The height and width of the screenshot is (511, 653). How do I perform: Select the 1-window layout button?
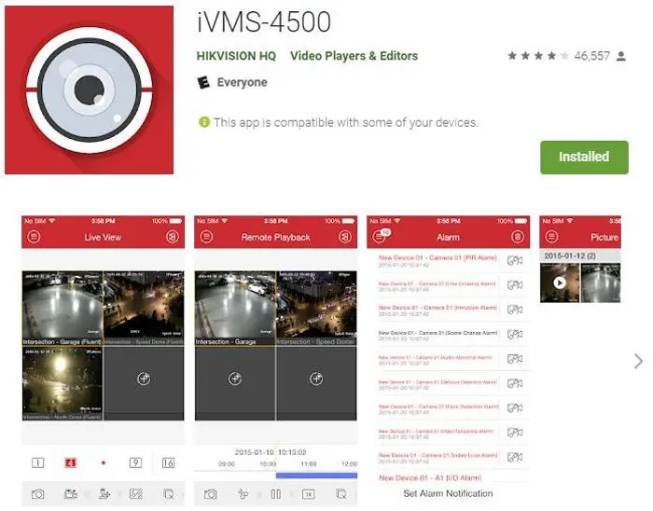(x=38, y=463)
